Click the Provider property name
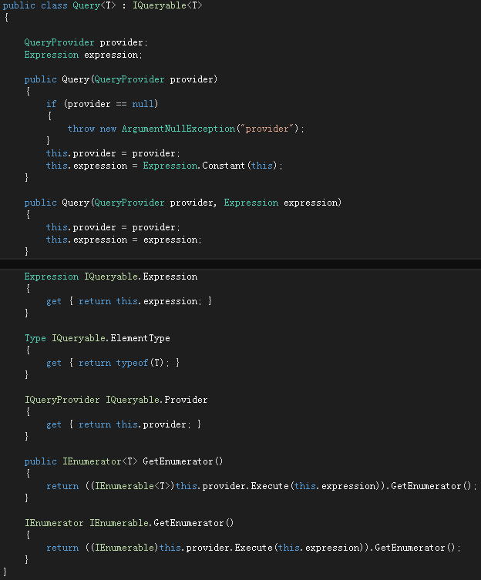Image resolution: width=481 pixels, height=580 pixels. point(186,400)
